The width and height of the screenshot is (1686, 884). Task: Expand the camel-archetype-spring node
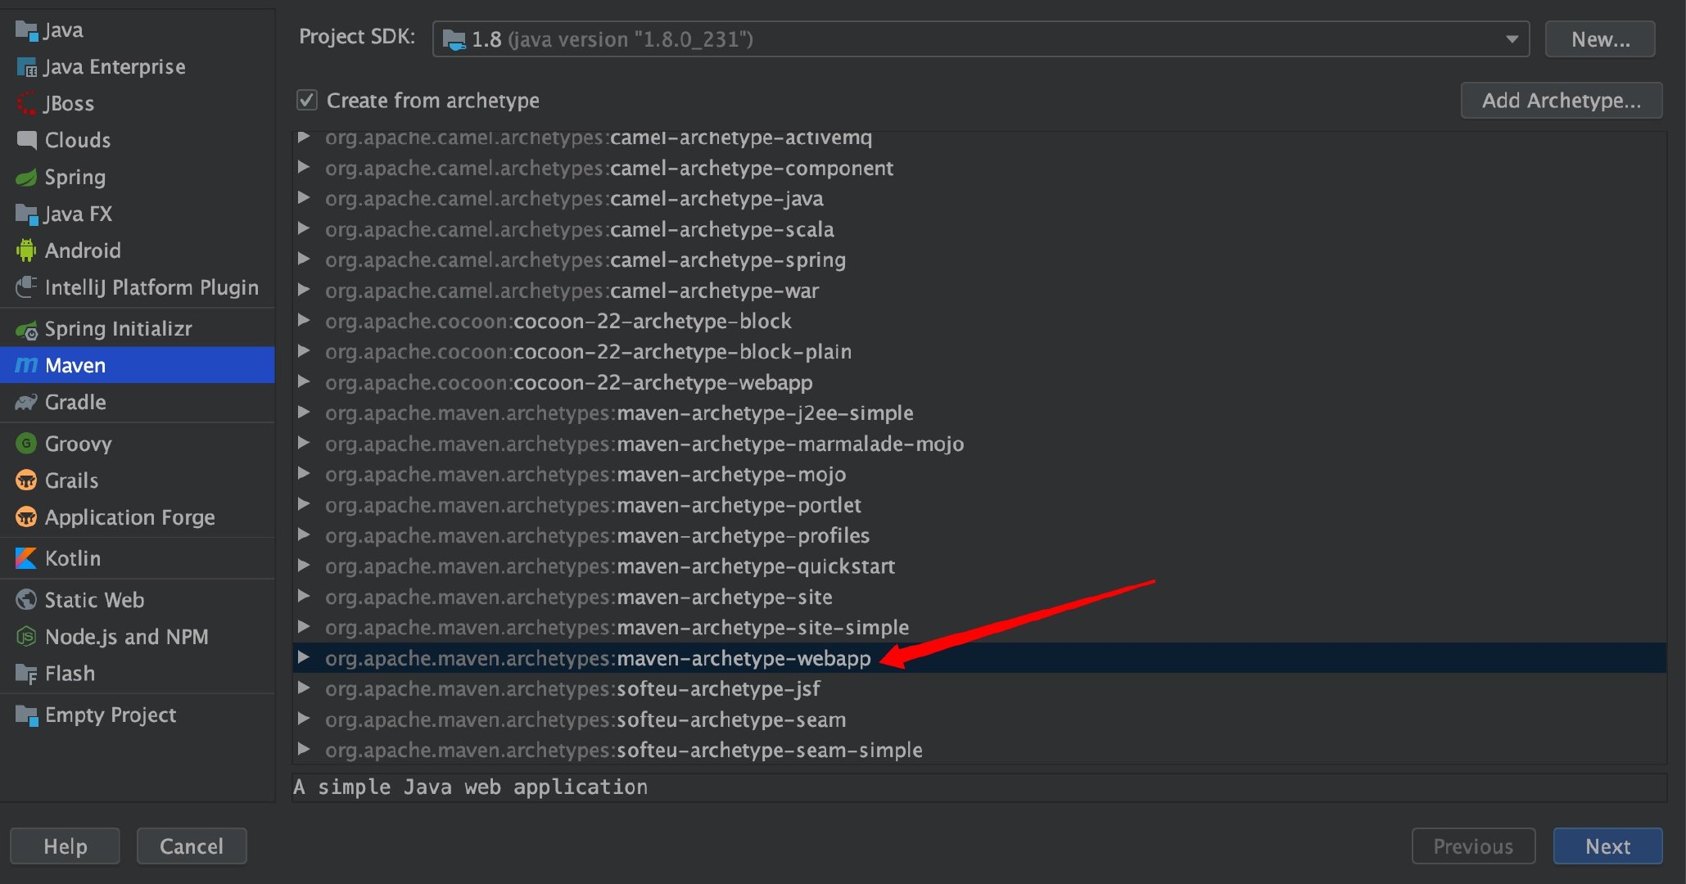(304, 259)
